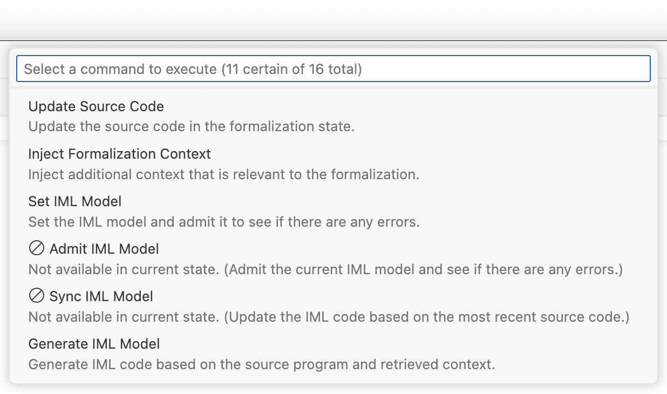Click the separator line above Update Source Code

pyautogui.click(x=333, y=87)
